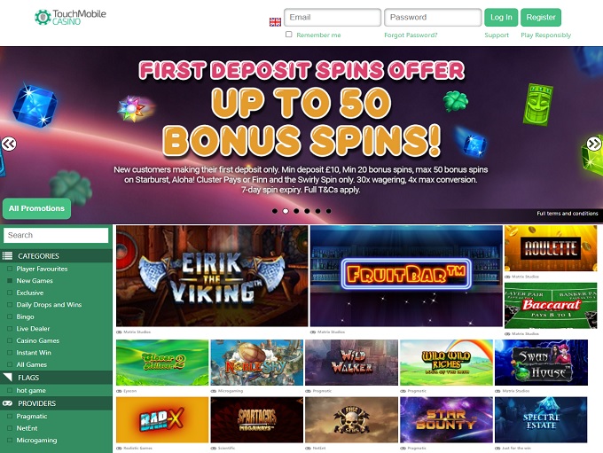The width and height of the screenshot is (603, 453).
Task: Click the TouchMobile Casino logo
Action: [70, 18]
